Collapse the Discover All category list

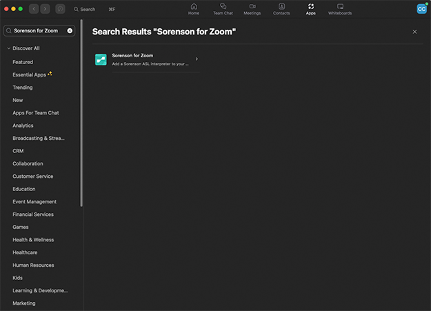8,48
